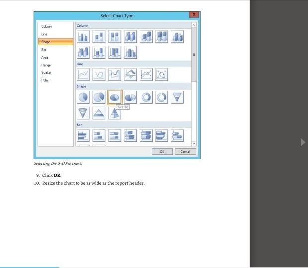Click the OK button
The image size is (308, 268).
pyautogui.click(x=162, y=151)
